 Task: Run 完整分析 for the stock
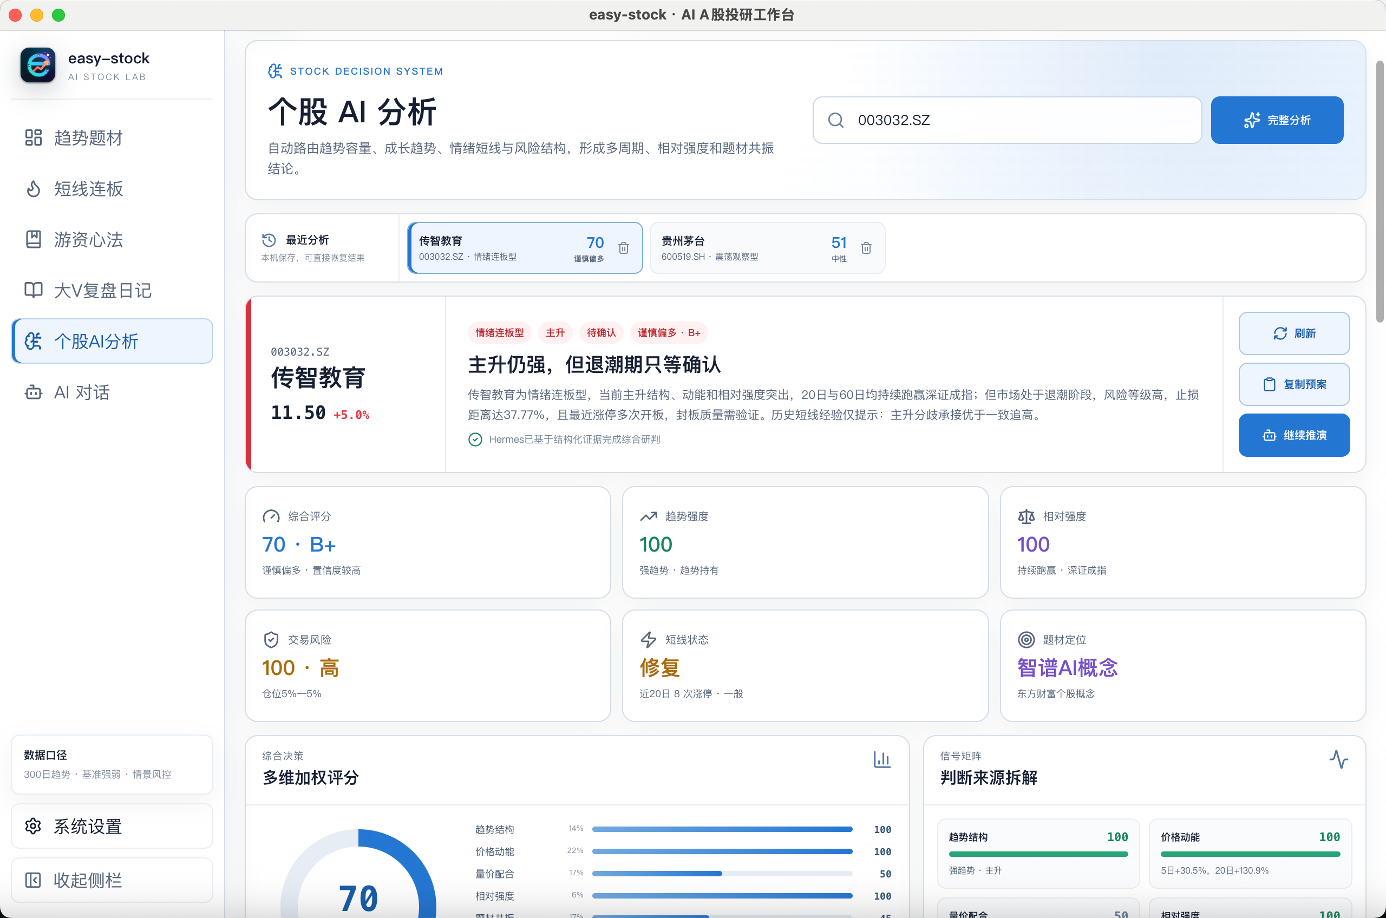(x=1277, y=120)
